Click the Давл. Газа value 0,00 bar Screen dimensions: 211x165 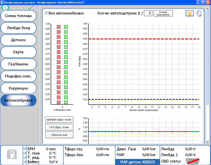pos(149,149)
